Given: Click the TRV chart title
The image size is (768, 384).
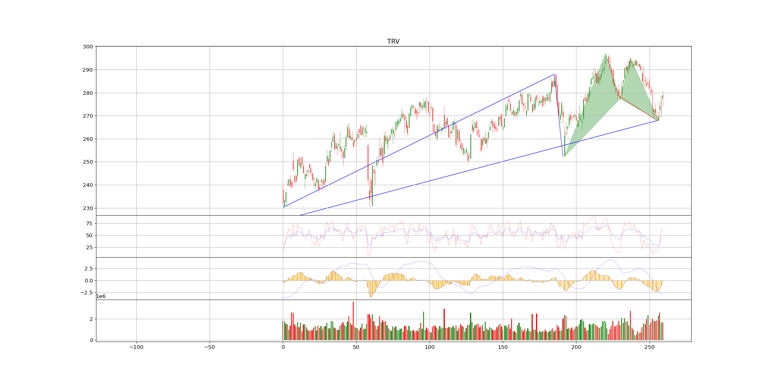Looking at the screenshot, I should 393,42.
